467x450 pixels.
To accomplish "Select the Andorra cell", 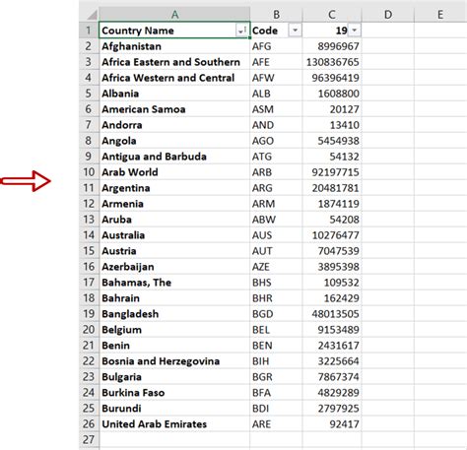I will pyautogui.click(x=174, y=125).
